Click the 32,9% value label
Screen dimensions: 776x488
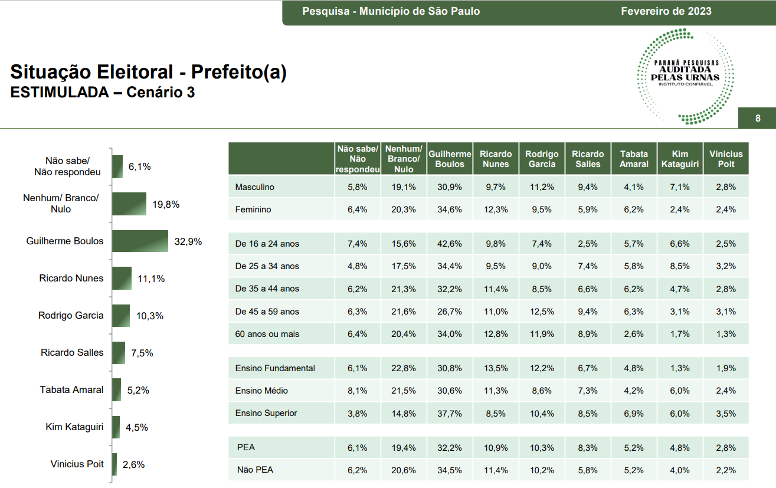pos(188,241)
